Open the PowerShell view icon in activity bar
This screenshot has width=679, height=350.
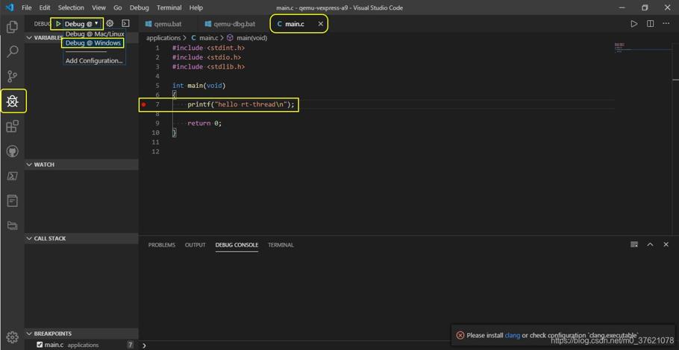13,176
